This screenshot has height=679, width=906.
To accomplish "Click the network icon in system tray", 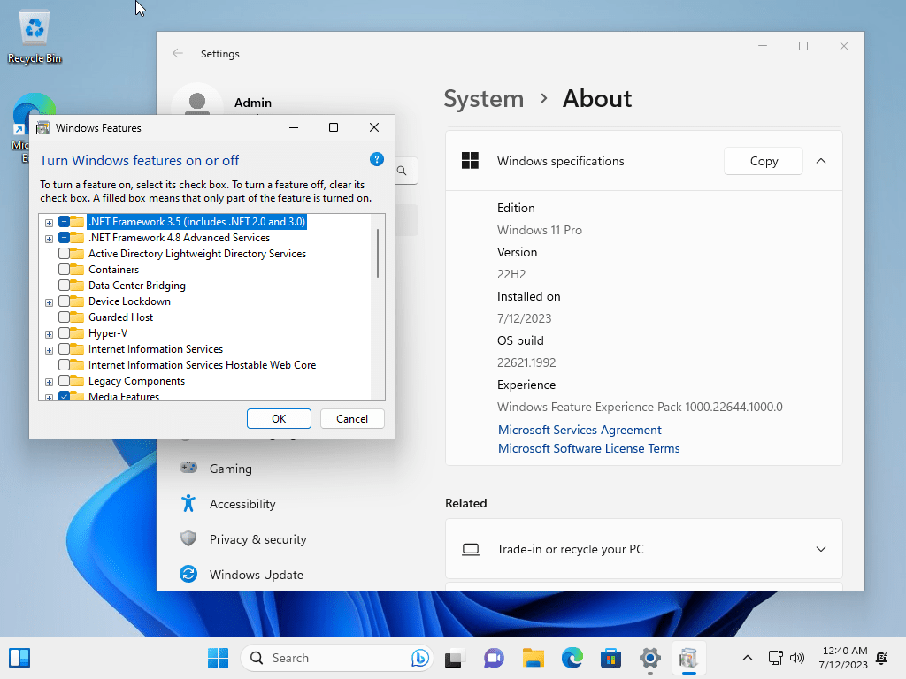I will coord(775,658).
